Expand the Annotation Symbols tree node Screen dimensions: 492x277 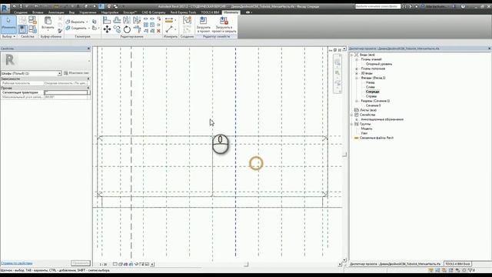click(x=357, y=119)
